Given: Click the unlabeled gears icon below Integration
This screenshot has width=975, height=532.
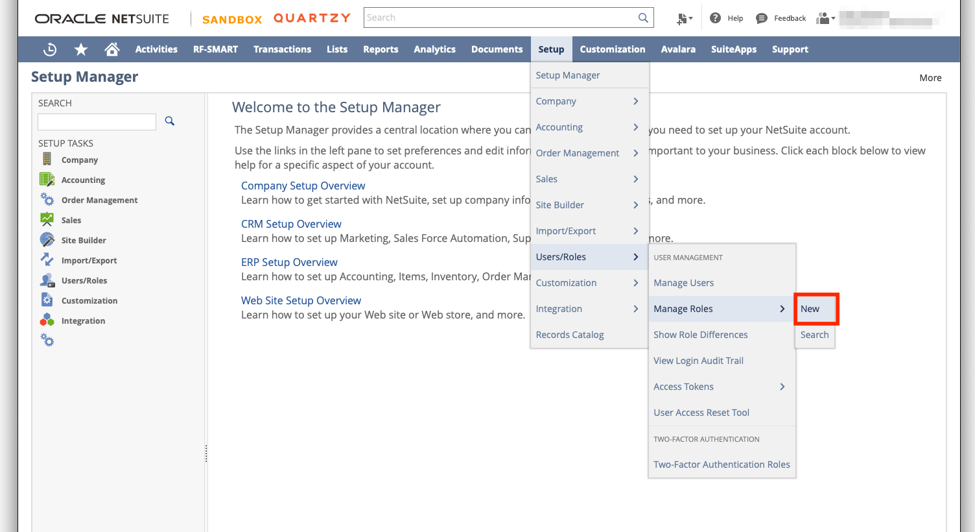Looking at the screenshot, I should tap(47, 340).
